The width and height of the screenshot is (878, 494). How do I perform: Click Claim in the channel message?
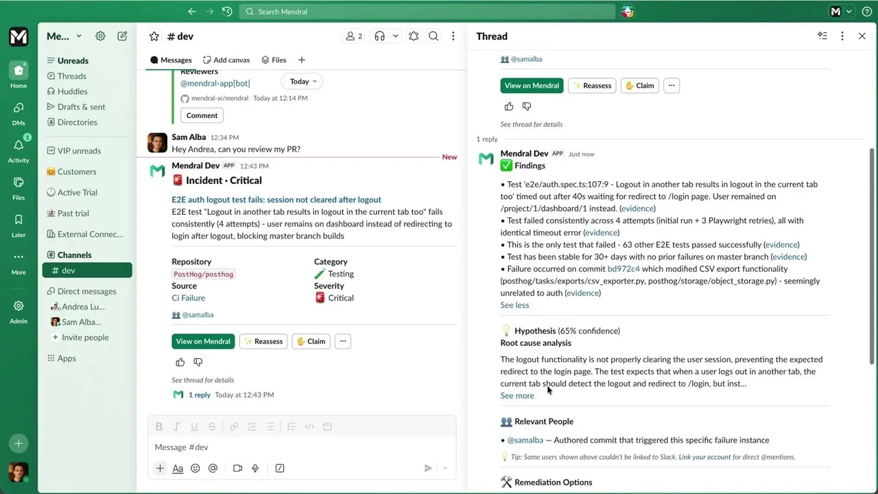click(x=311, y=341)
